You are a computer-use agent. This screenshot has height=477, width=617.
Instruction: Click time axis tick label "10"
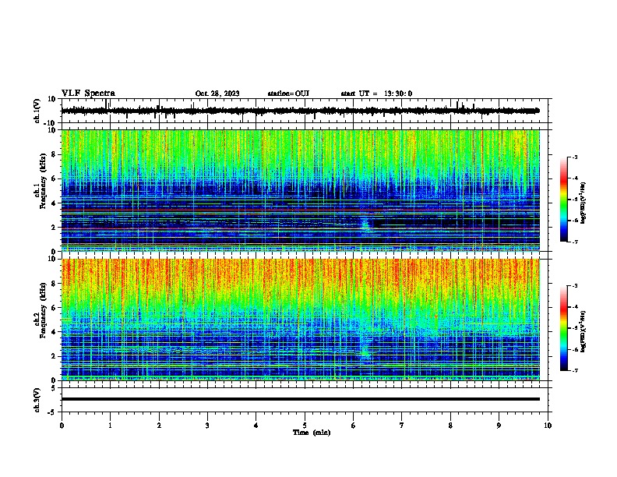coord(548,426)
